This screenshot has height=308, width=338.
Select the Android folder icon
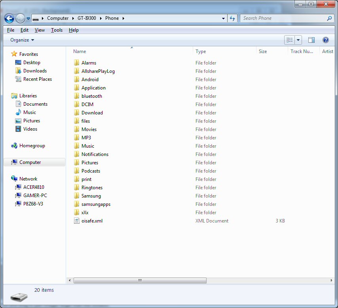pos(76,79)
